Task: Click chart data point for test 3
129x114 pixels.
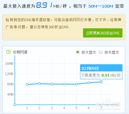Action: pos(52,84)
